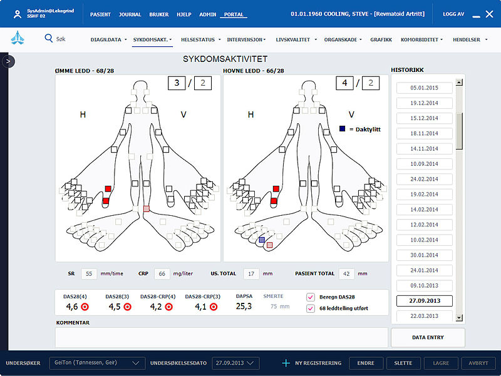
Task: Toggle red joint in Ømme Ledd diagram
Action: tap(108, 188)
